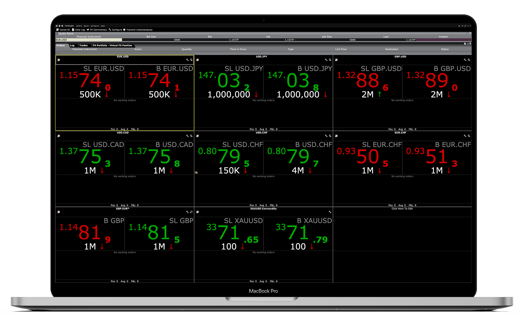
Task: Open FX Commentary from the toolbar
Action: pyautogui.click(x=88, y=30)
